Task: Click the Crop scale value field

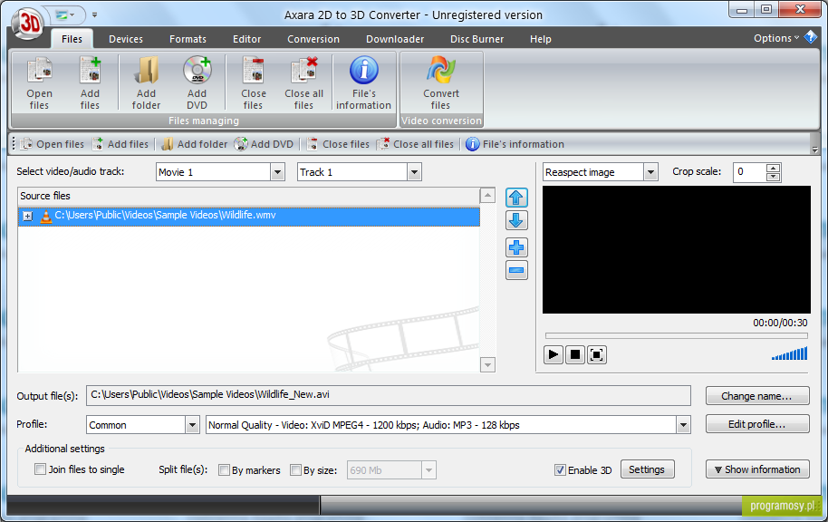Action: click(x=750, y=172)
